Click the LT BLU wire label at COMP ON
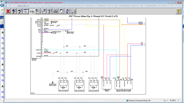184x103 pixels. click(x=46, y=49)
